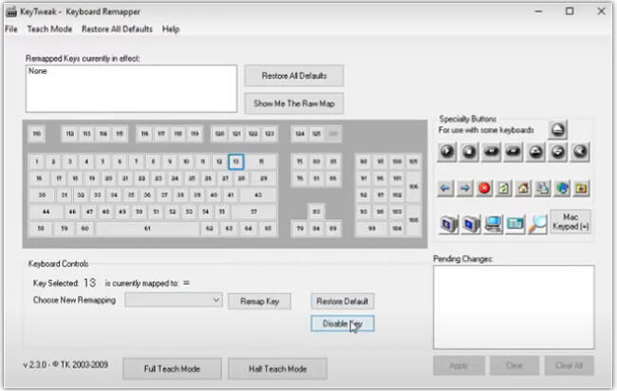
Task: Select keyboard key 65
Action: [x=268, y=228]
